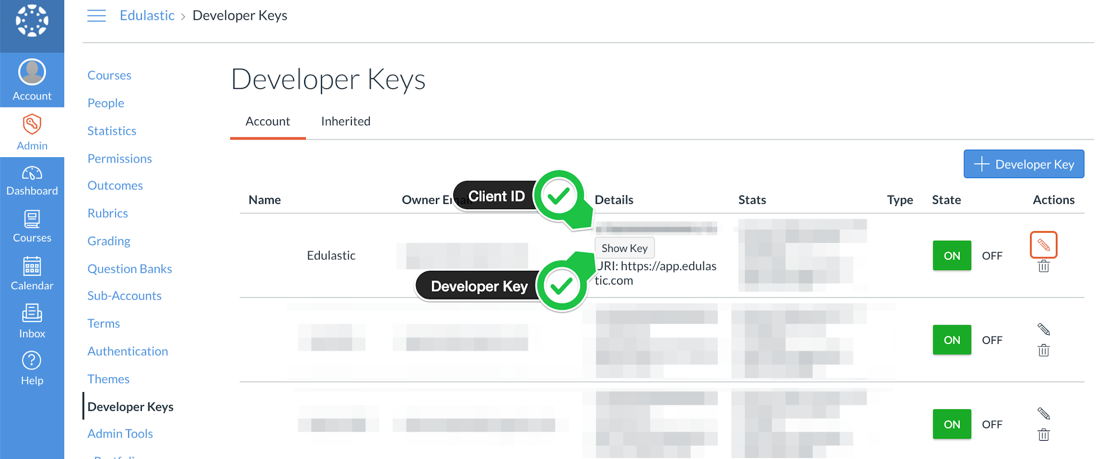This screenshot has height=459, width=1097.
Task: Open Courses in admin menu
Action: pyautogui.click(x=109, y=75)
